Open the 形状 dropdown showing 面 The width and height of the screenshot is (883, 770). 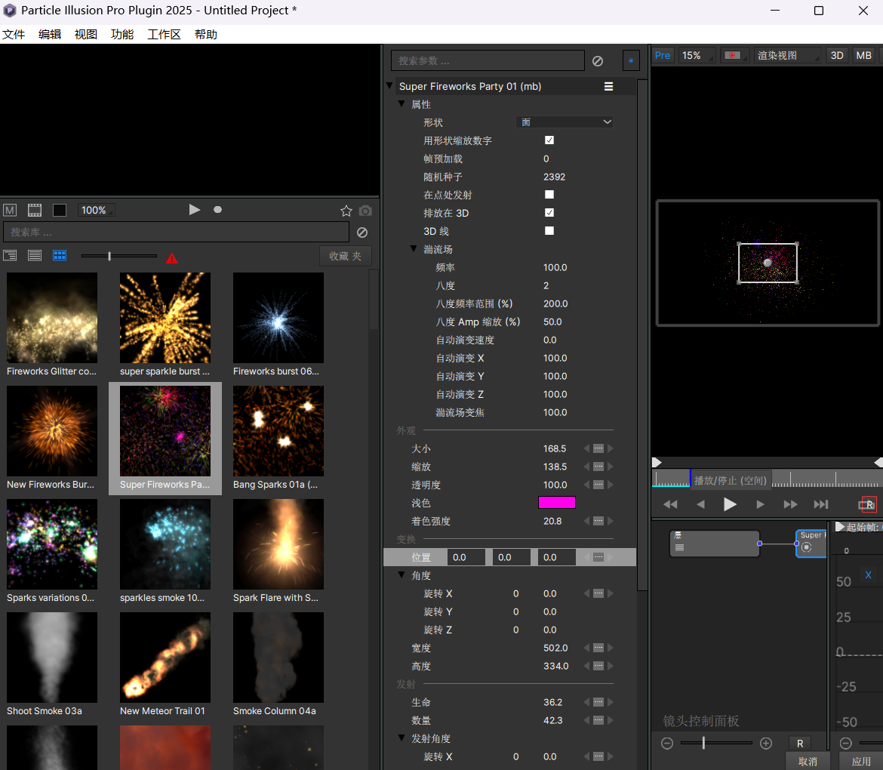pos(564,122)
